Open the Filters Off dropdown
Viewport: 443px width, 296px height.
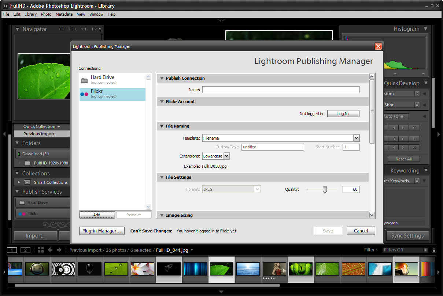click(405, 250)
